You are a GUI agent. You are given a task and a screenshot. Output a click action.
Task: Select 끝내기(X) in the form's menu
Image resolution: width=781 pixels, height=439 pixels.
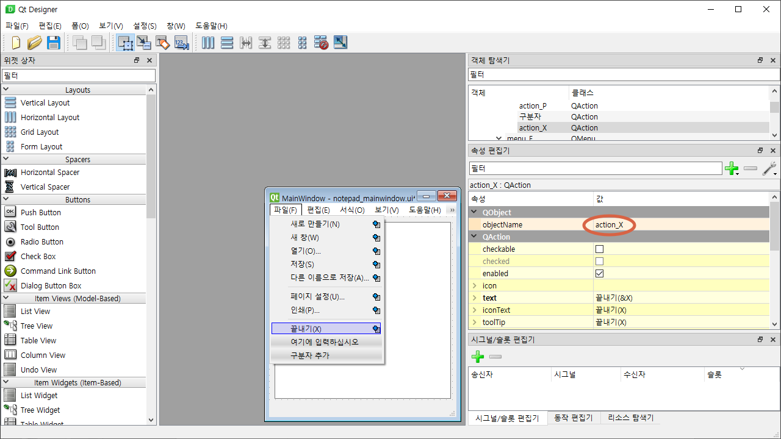tap(326, 329)
